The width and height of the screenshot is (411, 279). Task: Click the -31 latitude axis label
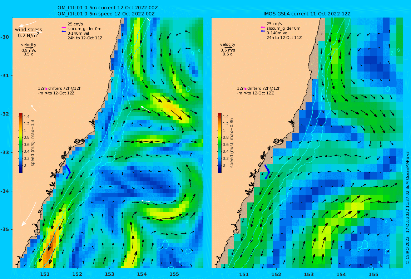4,76
